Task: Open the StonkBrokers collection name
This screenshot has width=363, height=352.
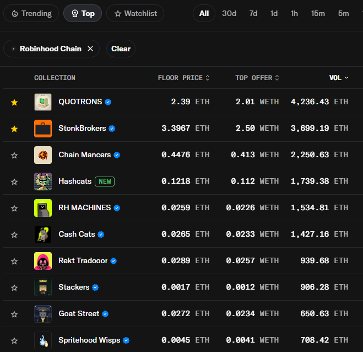Action: point(82,128)
